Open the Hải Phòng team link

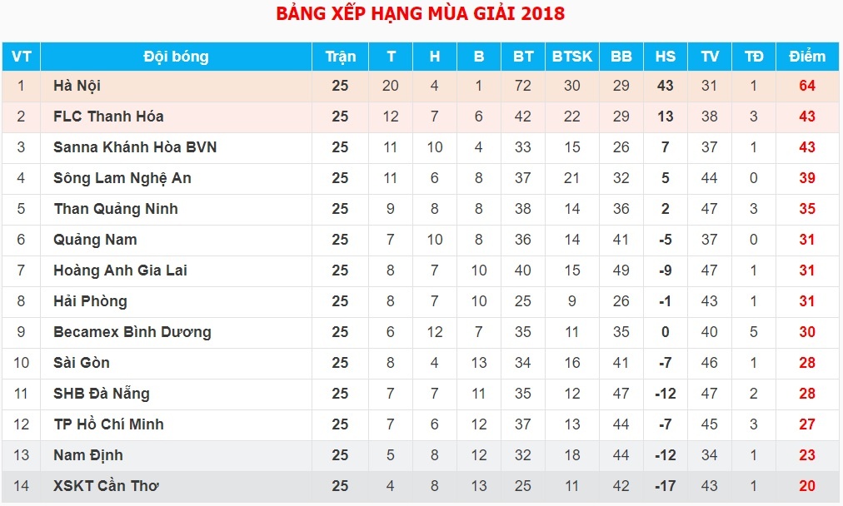click(x=90, y=301)
